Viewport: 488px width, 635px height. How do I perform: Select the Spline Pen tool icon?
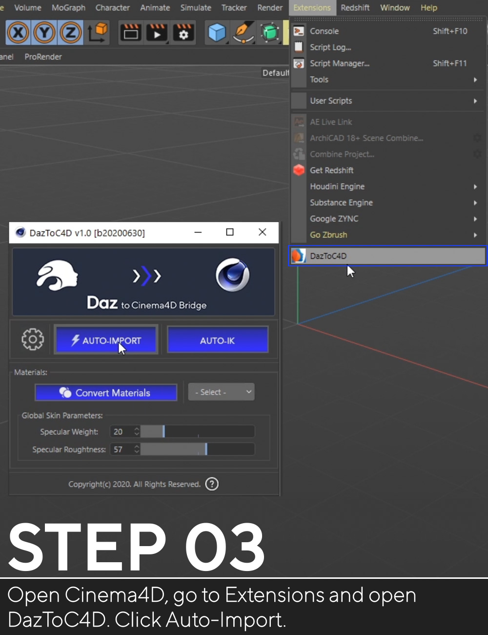tap(243, 33)
